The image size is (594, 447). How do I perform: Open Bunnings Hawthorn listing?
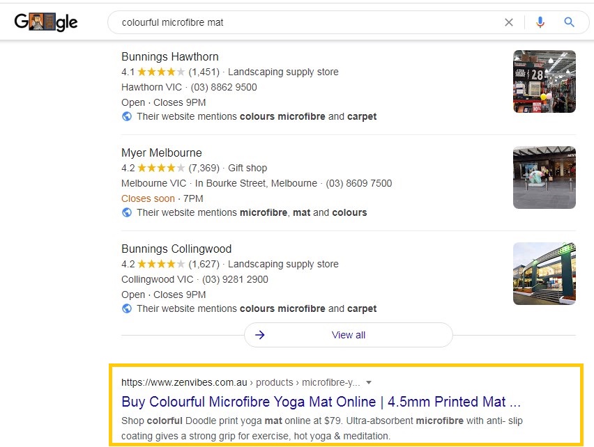pyautogui.click(x=170, y=56)
